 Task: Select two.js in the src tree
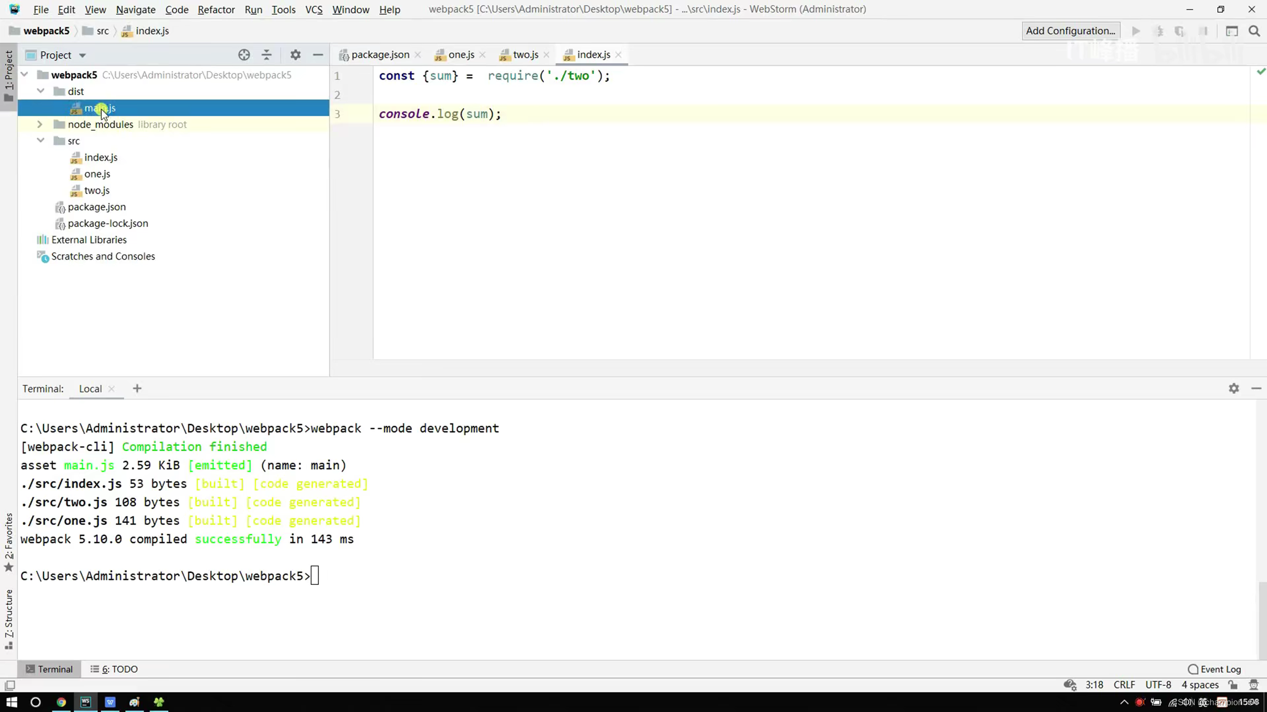(97, 190)
